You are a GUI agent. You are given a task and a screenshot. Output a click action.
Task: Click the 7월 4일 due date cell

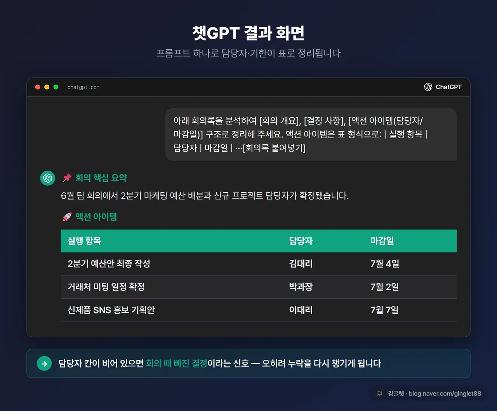click(384, 264)
